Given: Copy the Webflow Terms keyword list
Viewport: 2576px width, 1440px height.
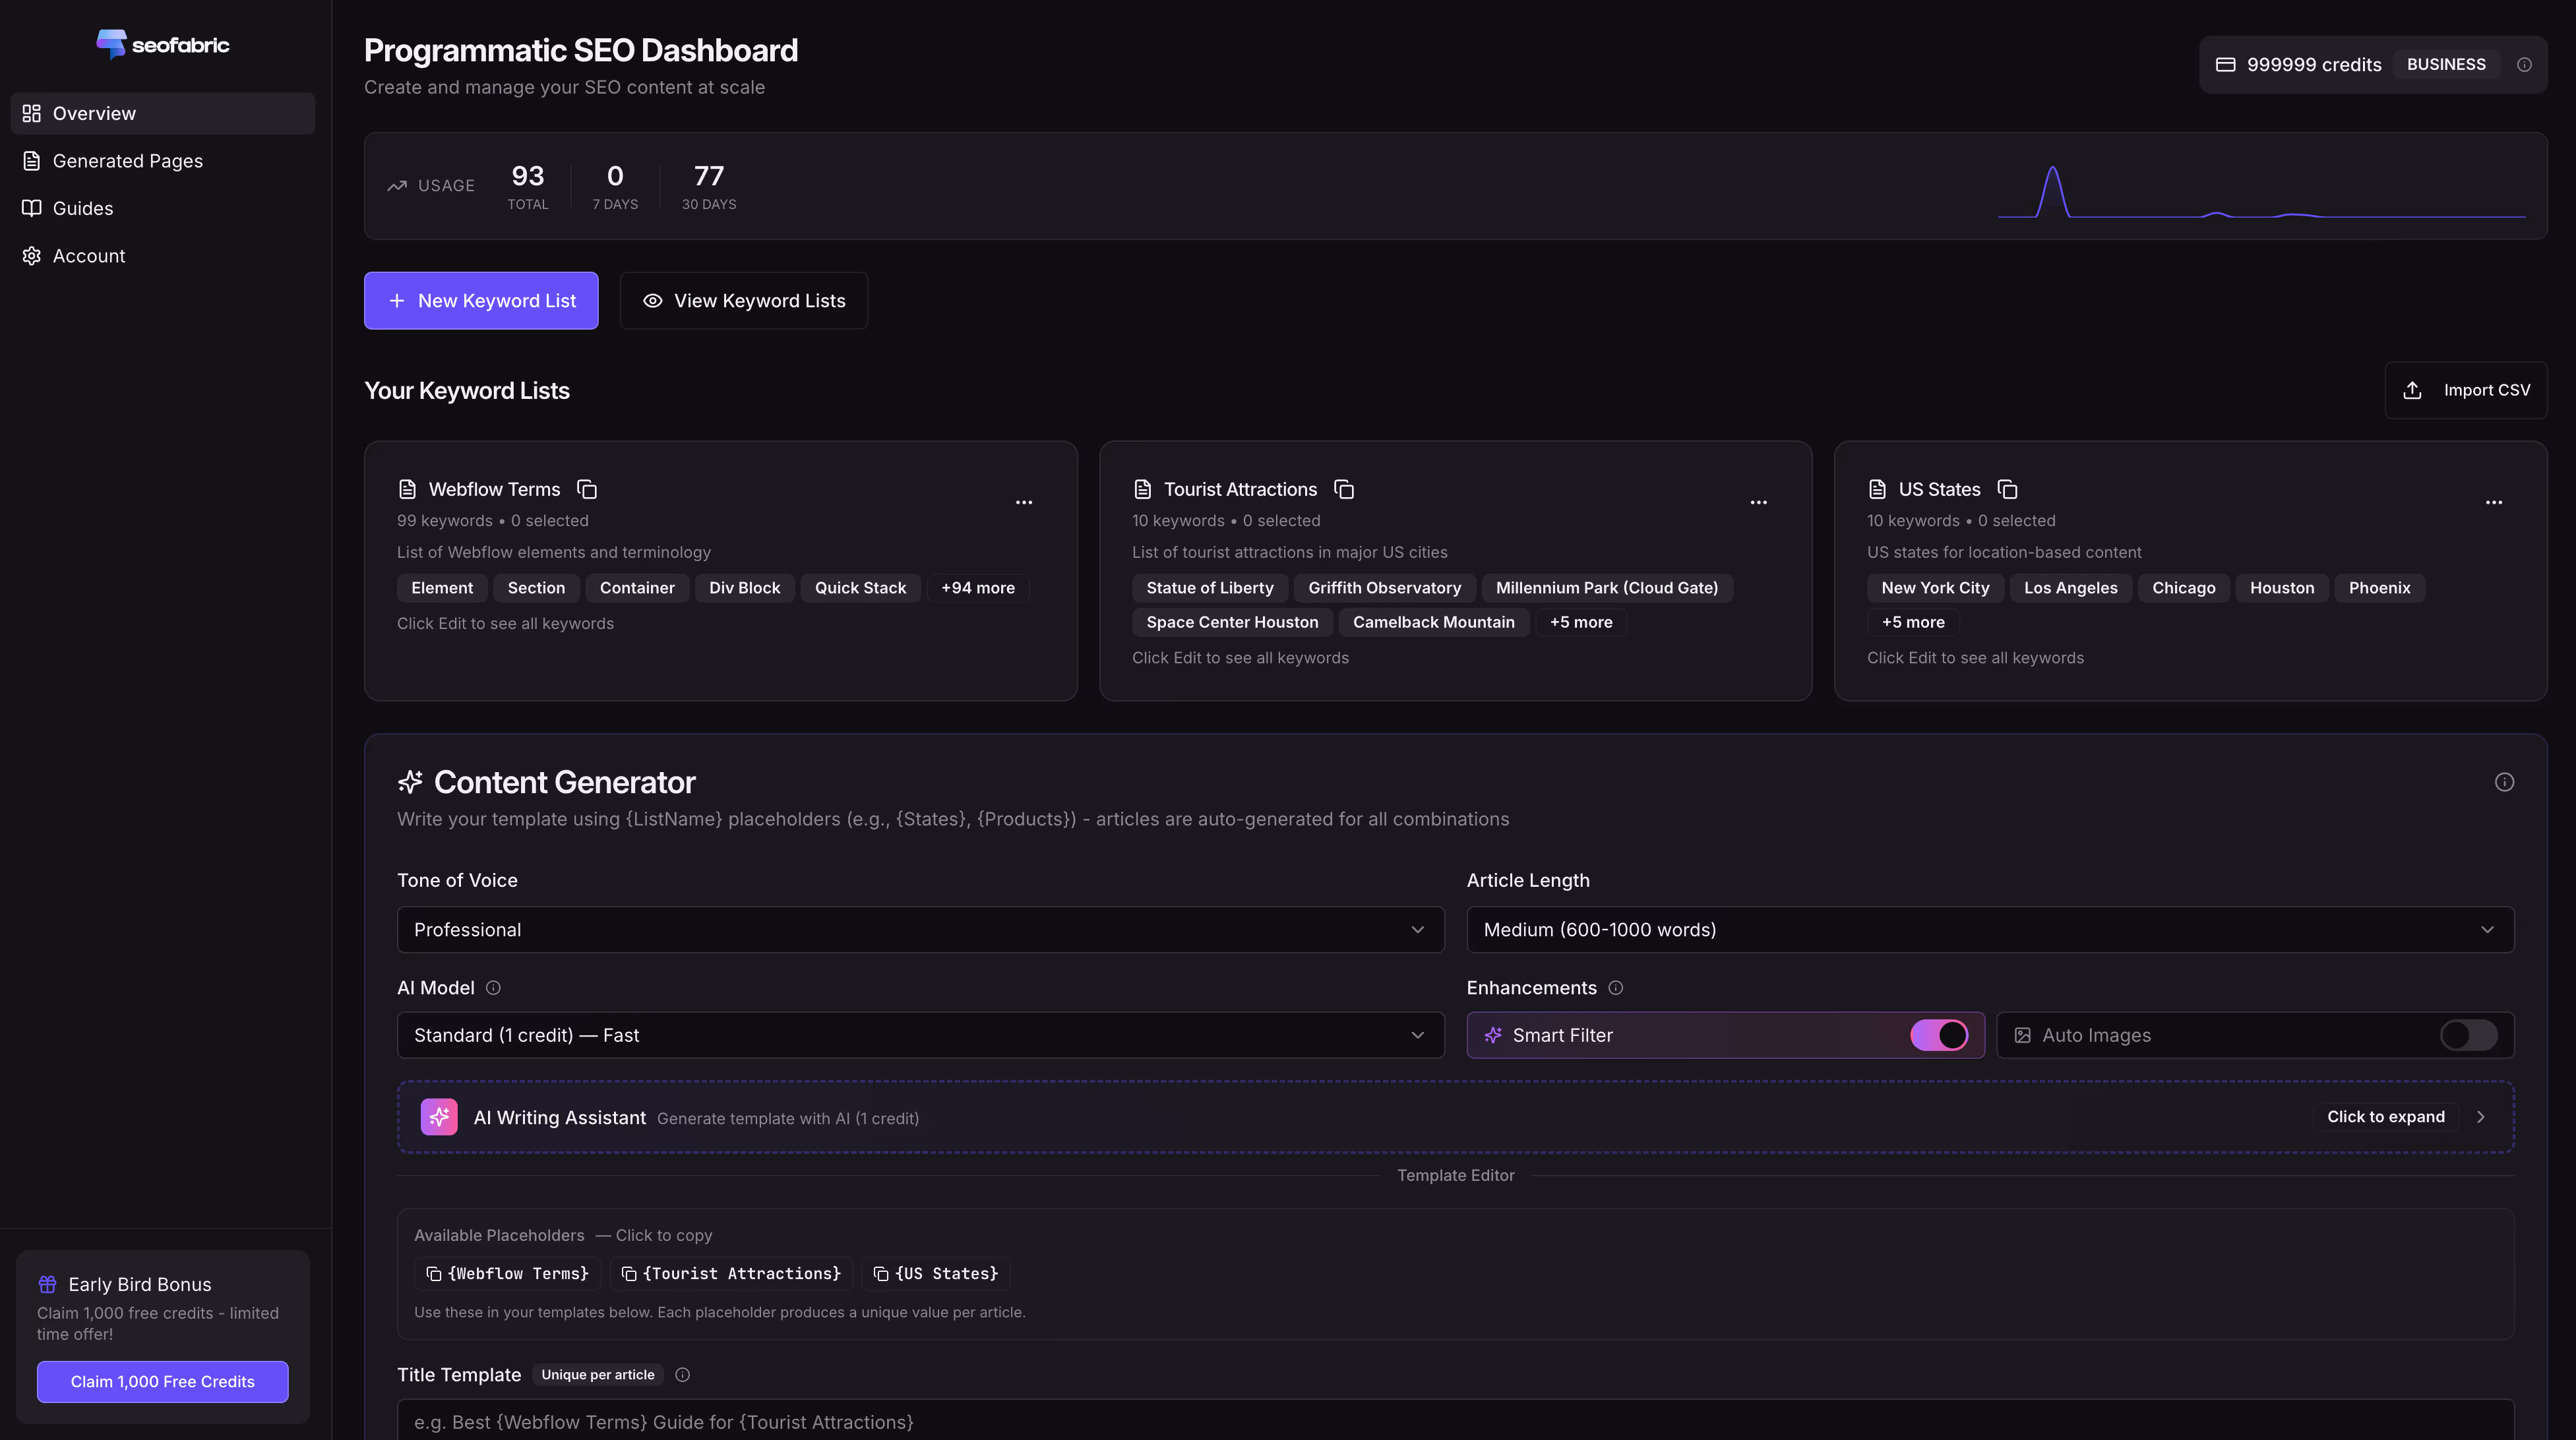Looking at the screenshot, I should click(x=587, y=489).
